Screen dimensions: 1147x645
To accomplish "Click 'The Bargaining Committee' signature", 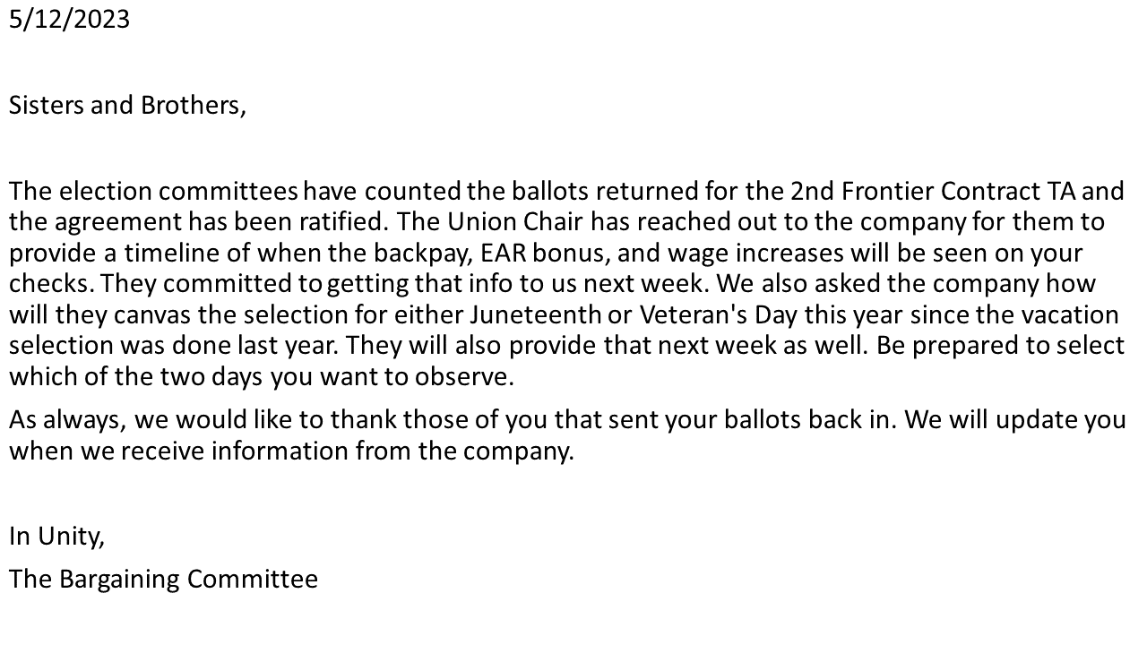I will point(163,579).
